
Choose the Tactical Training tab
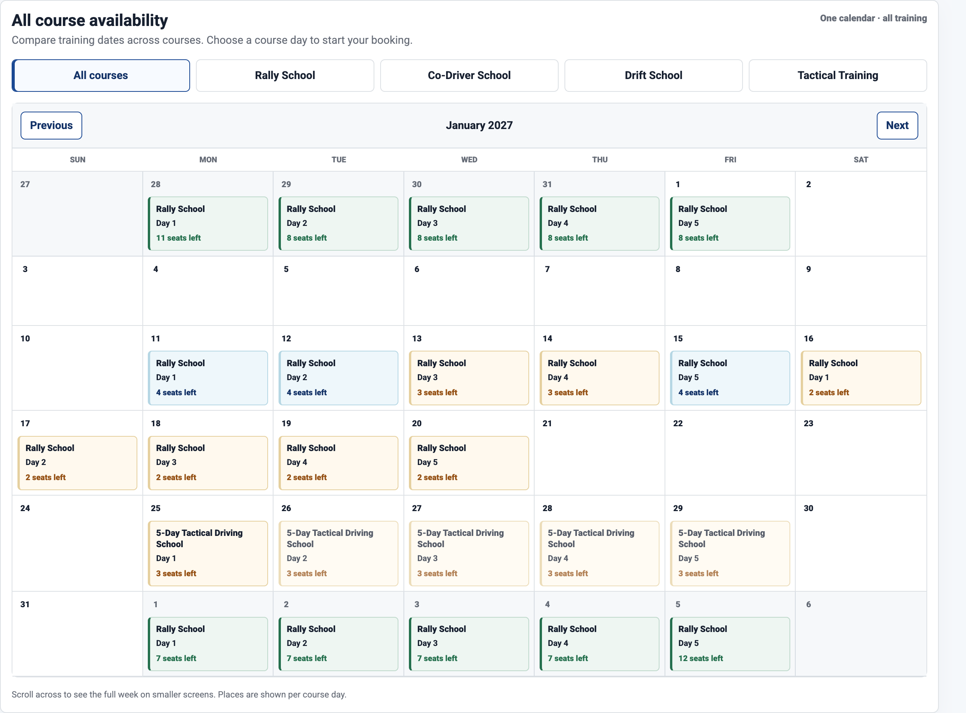(838, 76)
